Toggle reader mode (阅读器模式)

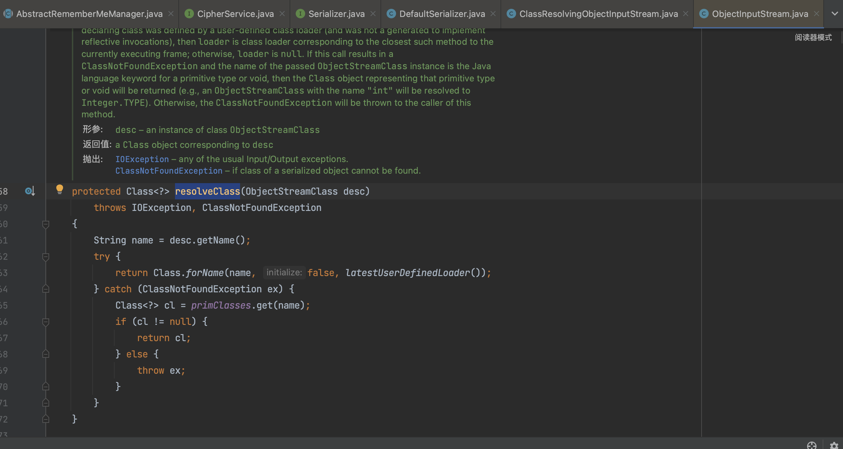(813, 37)
